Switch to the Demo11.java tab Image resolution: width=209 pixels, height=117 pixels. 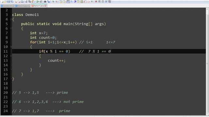coord(39,6)
